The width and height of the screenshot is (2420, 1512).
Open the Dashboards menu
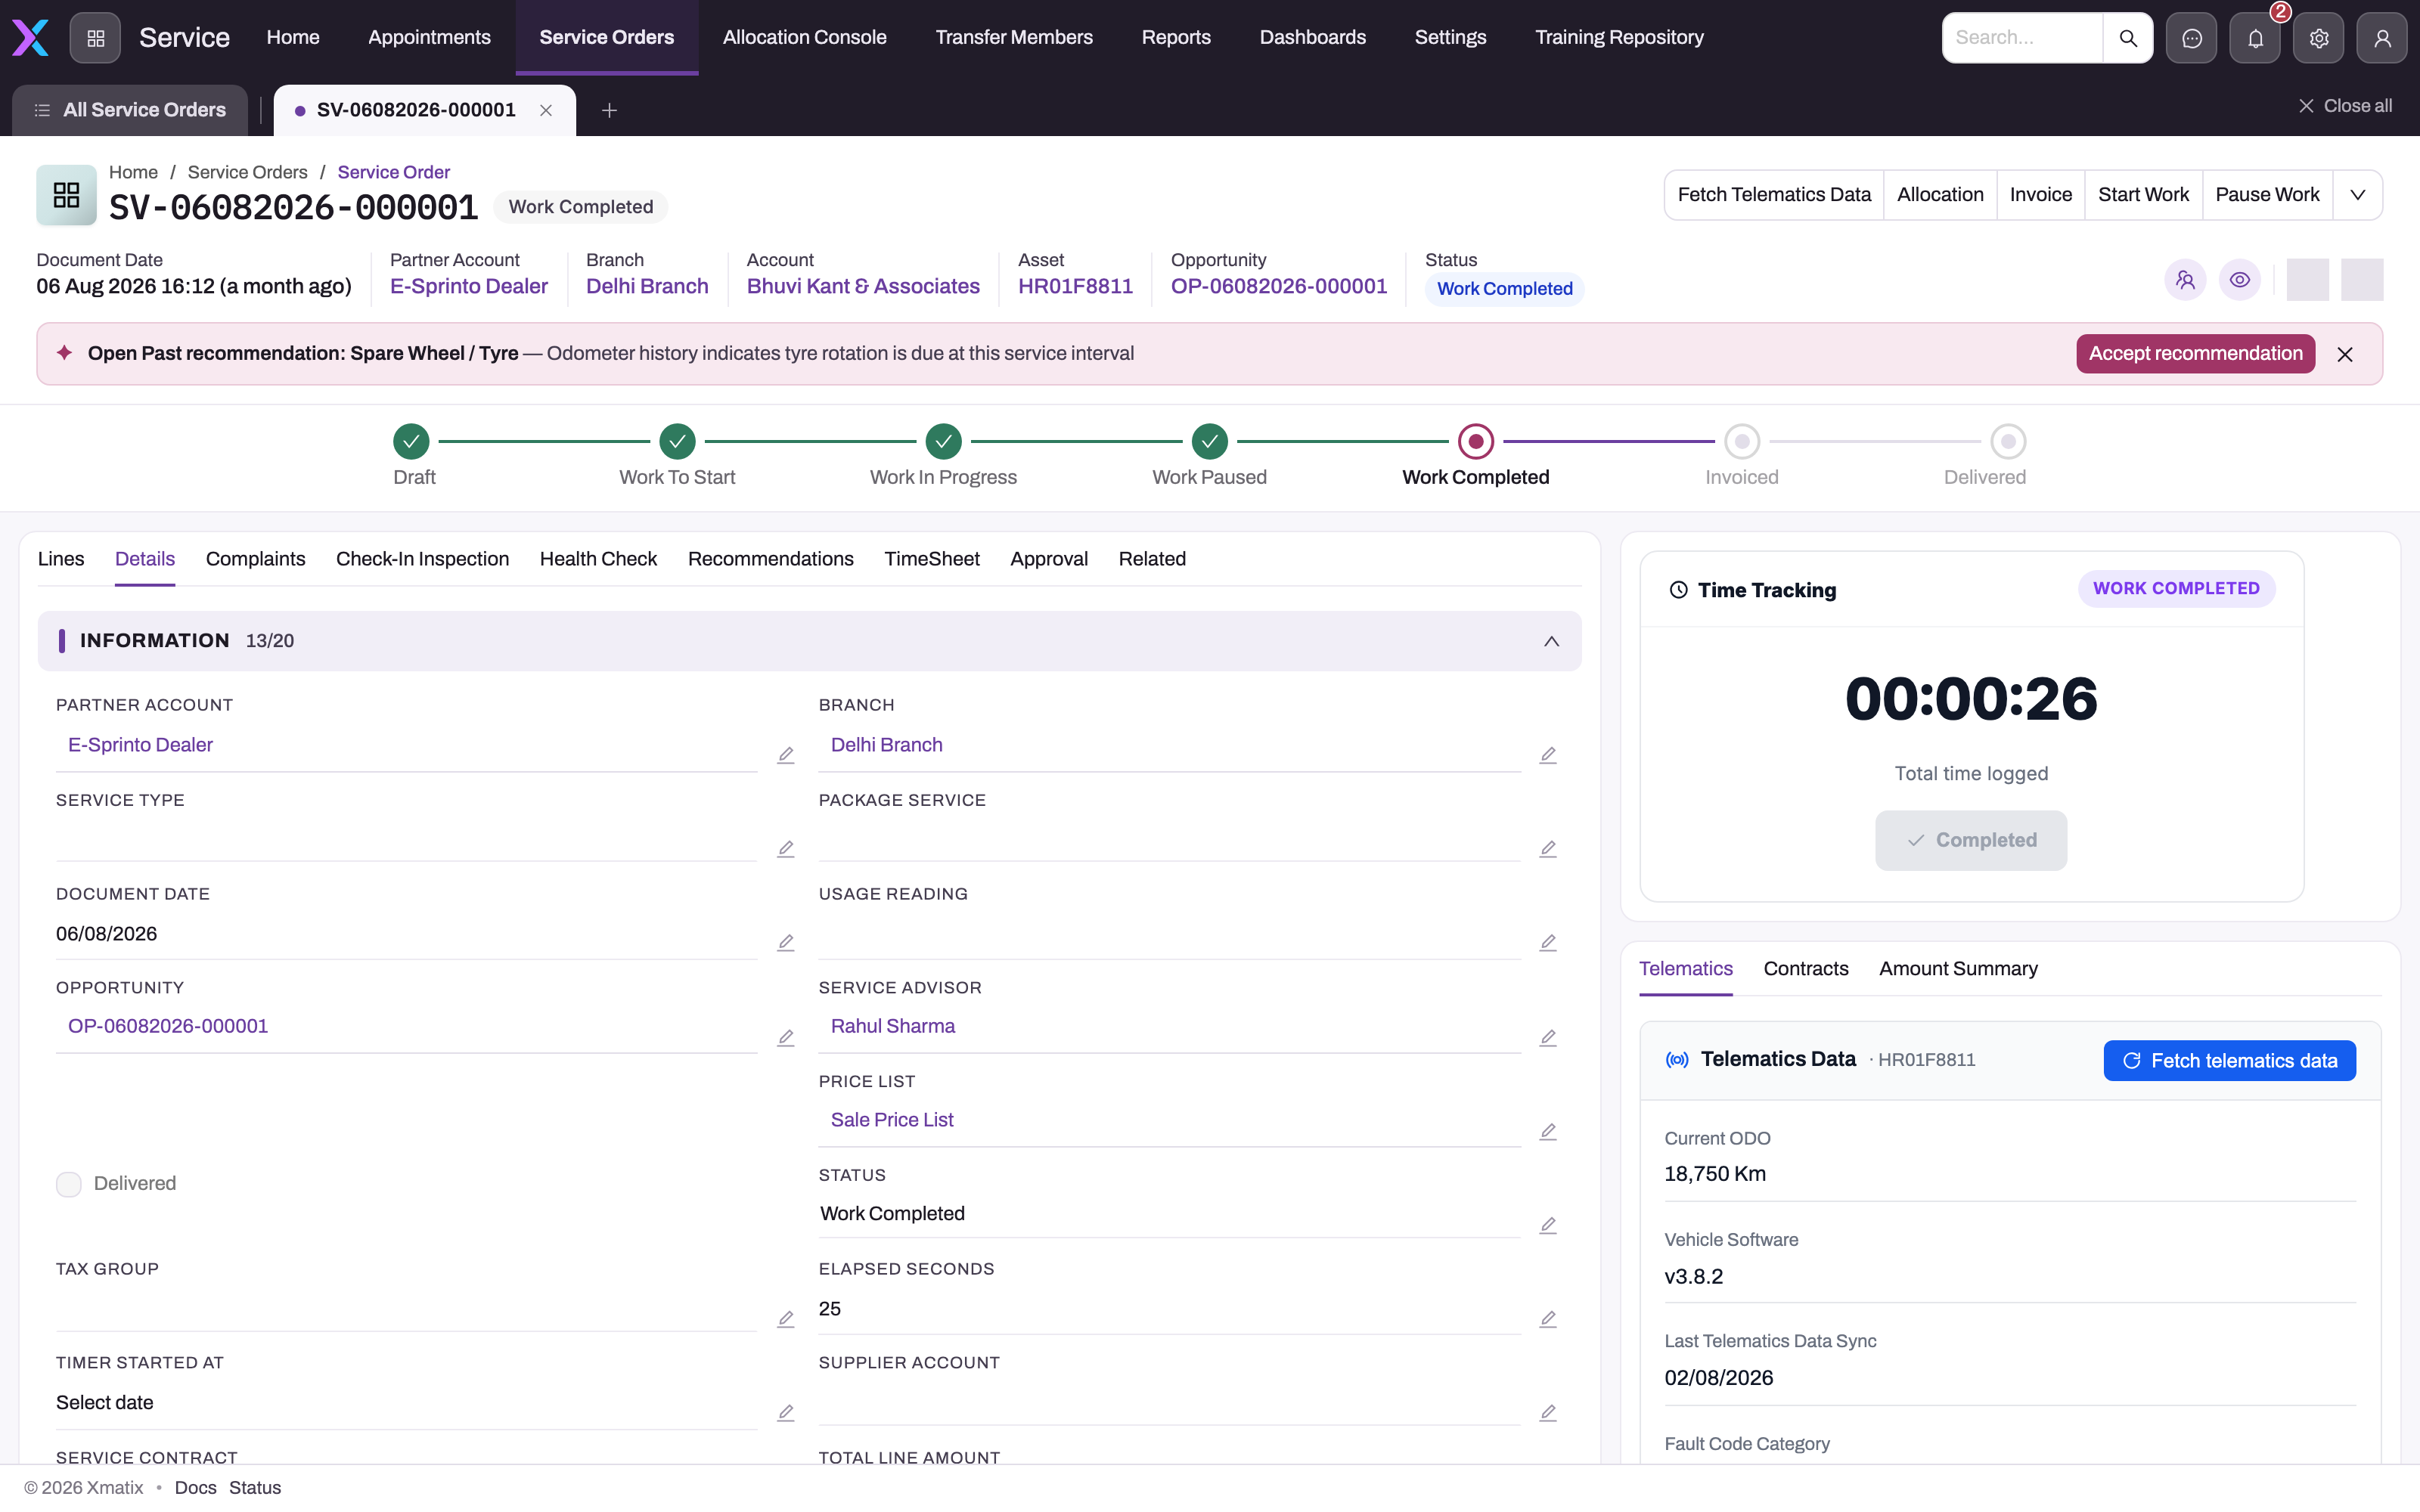tap(1312, 38)
